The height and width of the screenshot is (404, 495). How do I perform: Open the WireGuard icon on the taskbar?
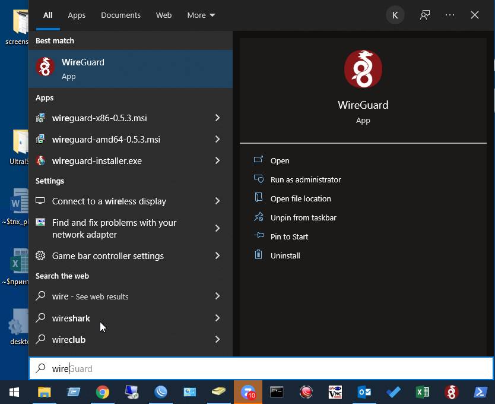[452, 392]
